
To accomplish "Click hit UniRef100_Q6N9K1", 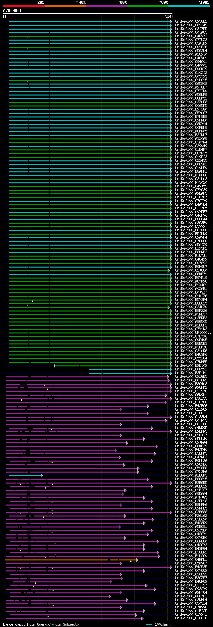I will tap(191, 395).
